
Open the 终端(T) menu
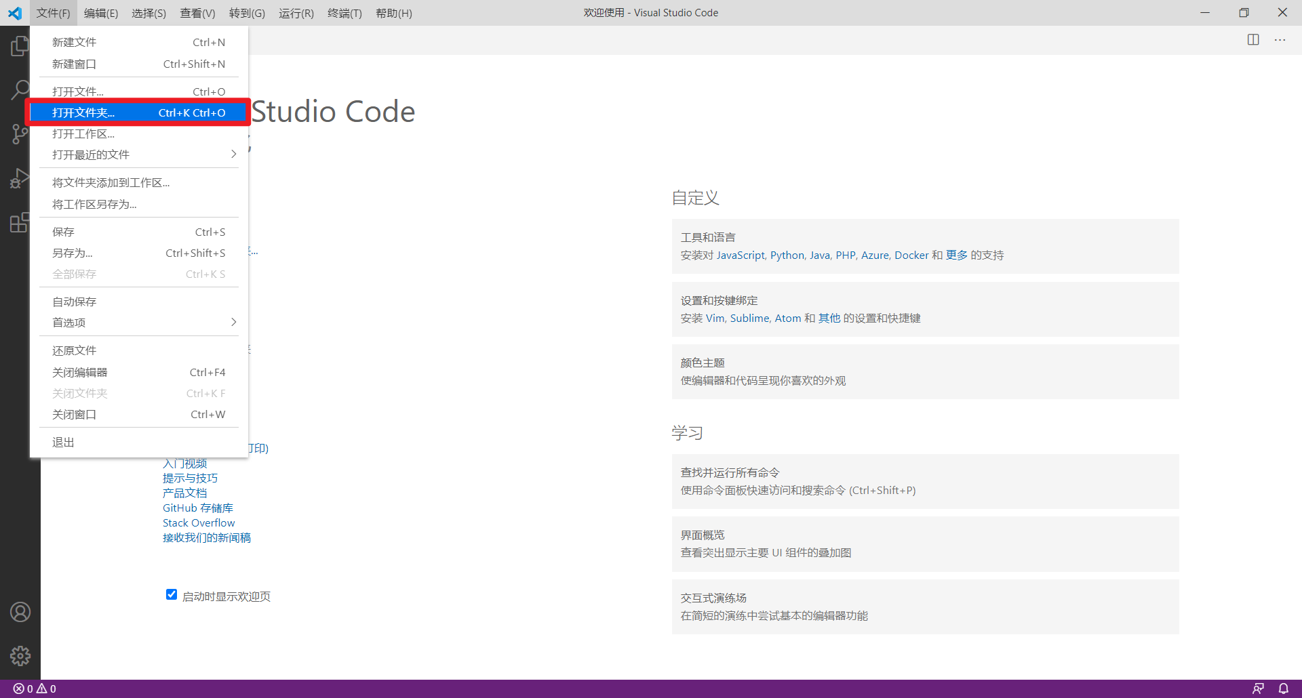344,13
